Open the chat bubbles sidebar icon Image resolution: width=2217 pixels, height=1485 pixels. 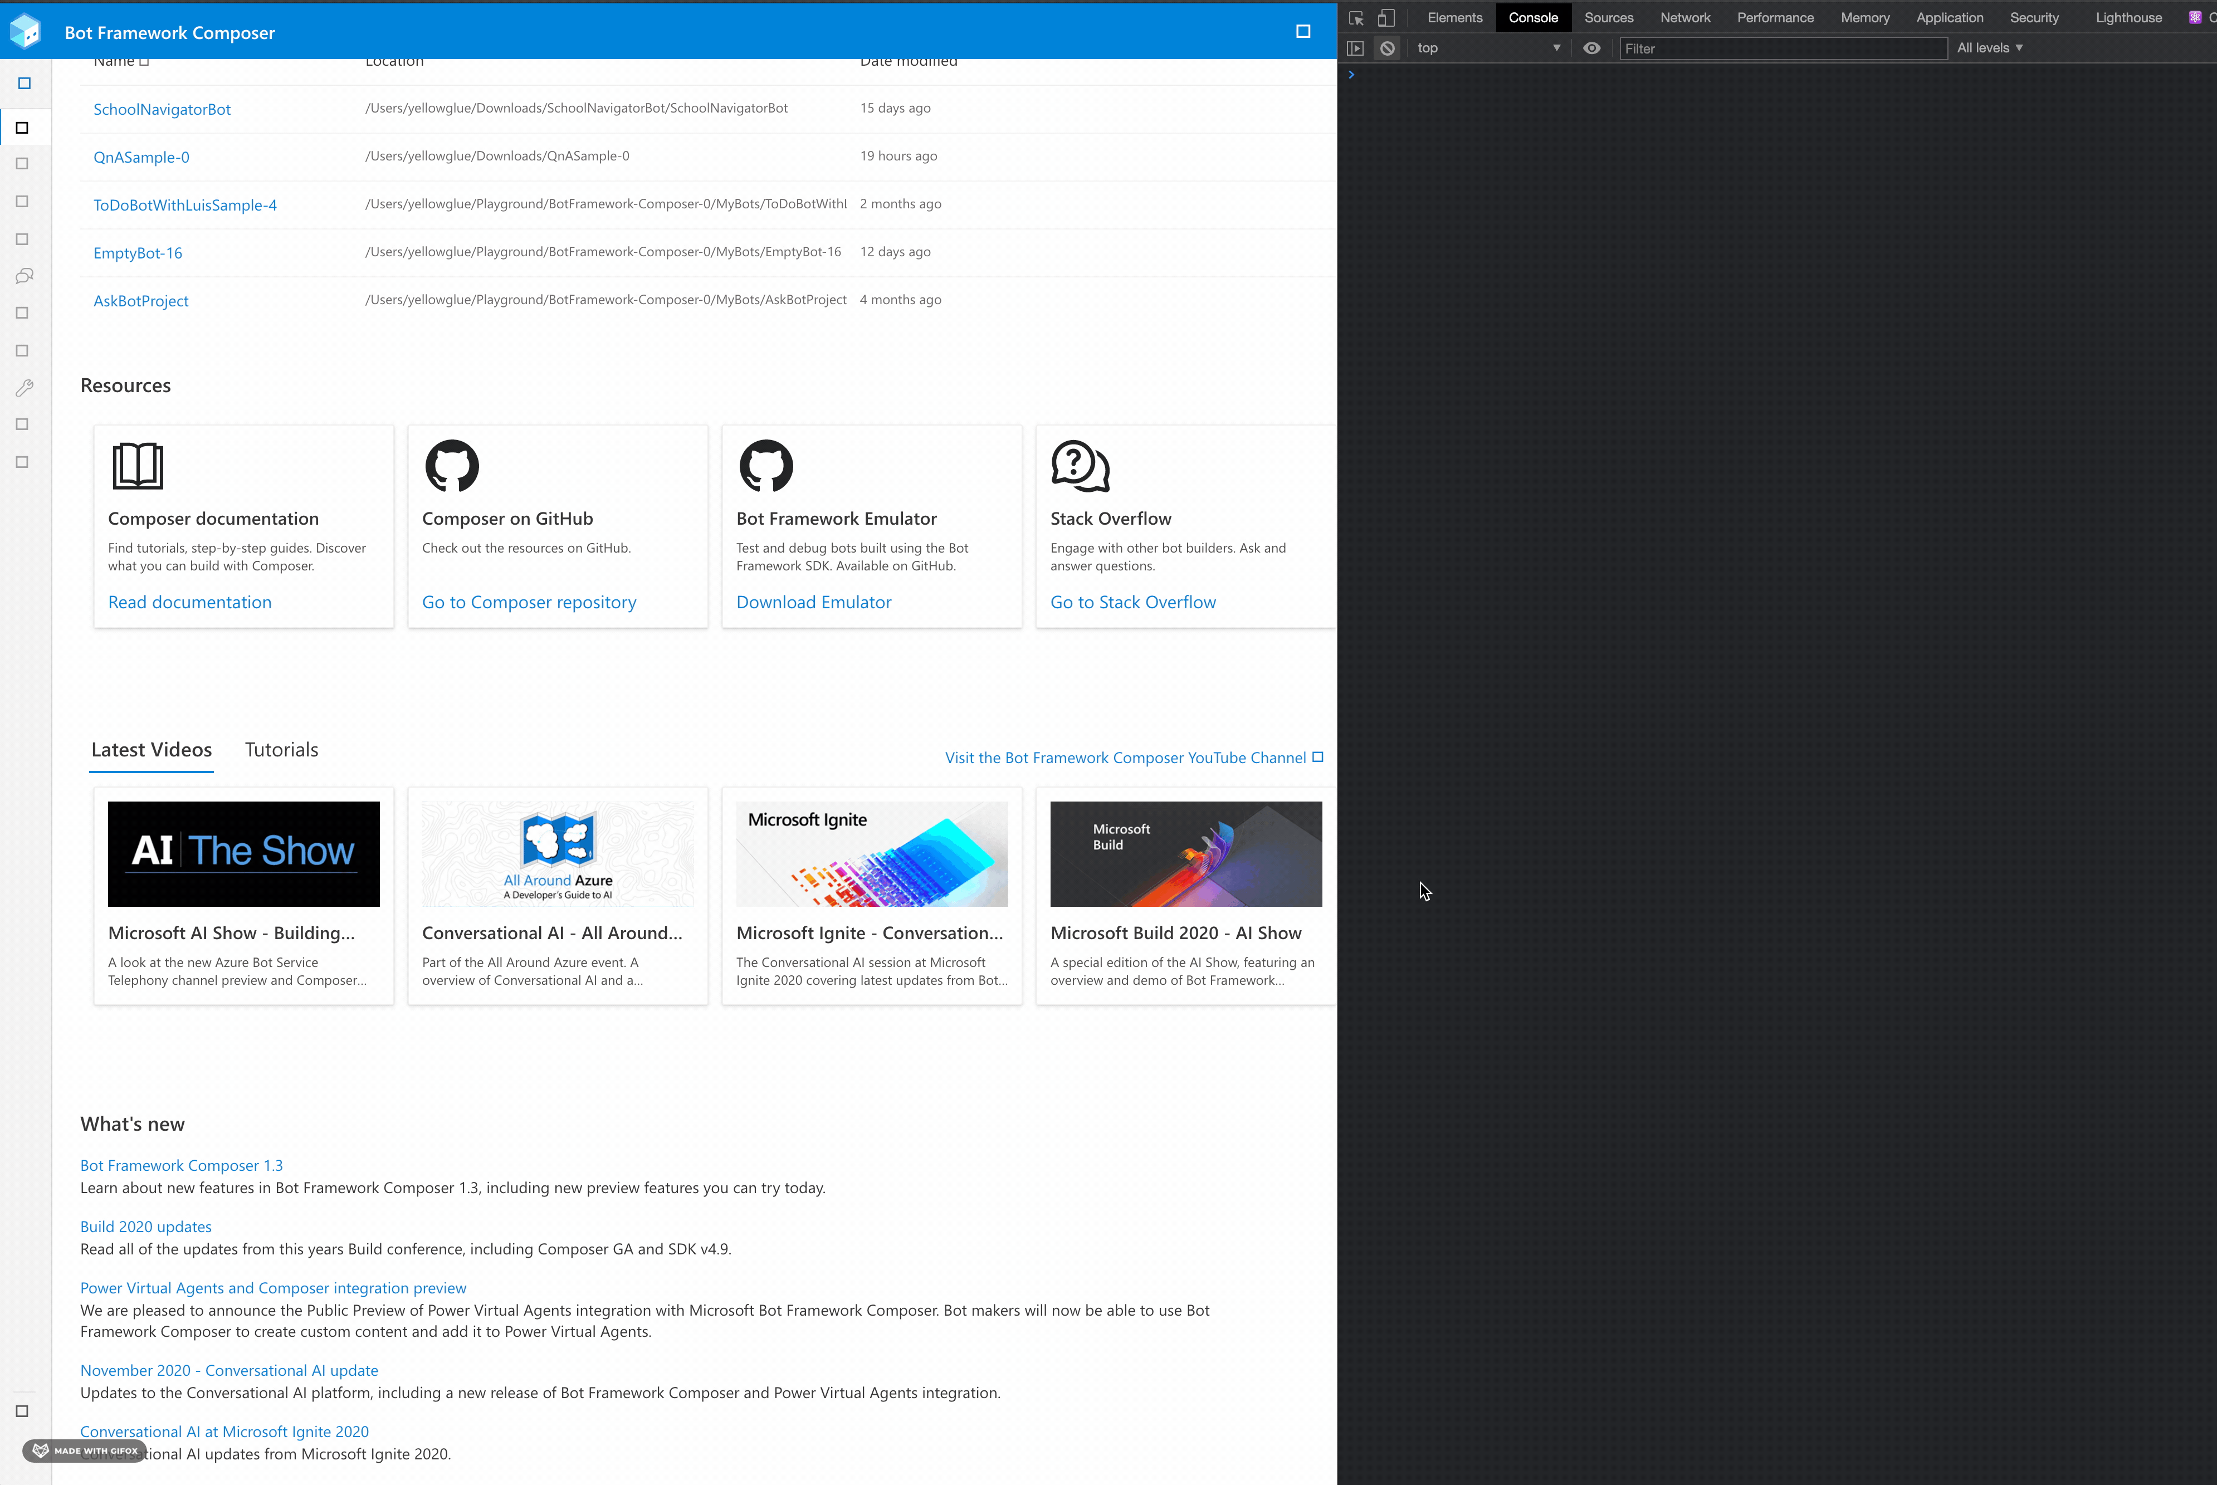click(25, 276)
